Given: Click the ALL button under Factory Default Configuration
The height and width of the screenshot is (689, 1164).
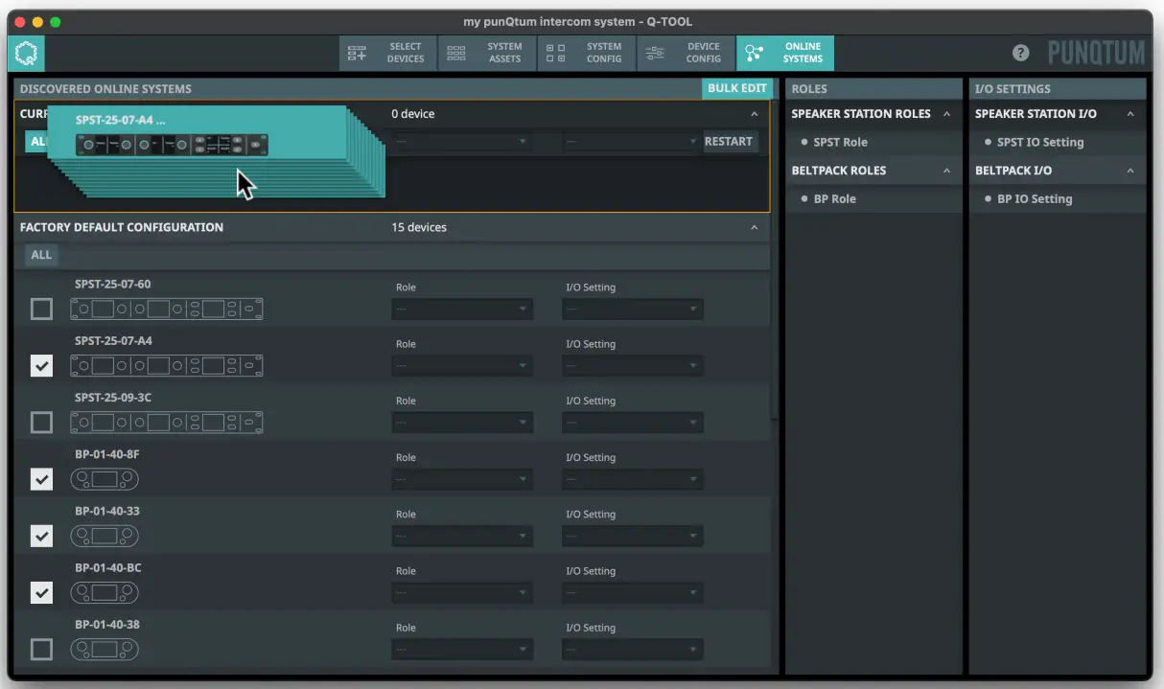Looking at the screenshot, I should (x=41, y=255).
